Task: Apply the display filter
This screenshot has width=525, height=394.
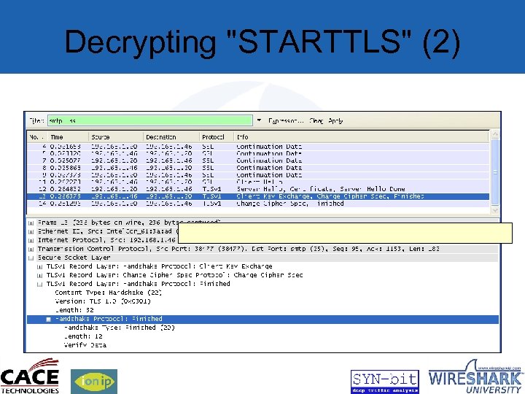Action: tap(335, 120)
